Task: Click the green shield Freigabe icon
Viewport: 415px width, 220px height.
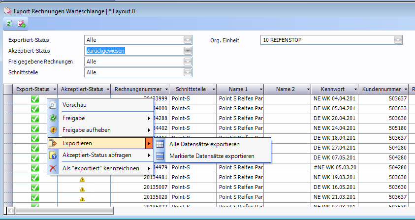Action: tap(54, 118)
